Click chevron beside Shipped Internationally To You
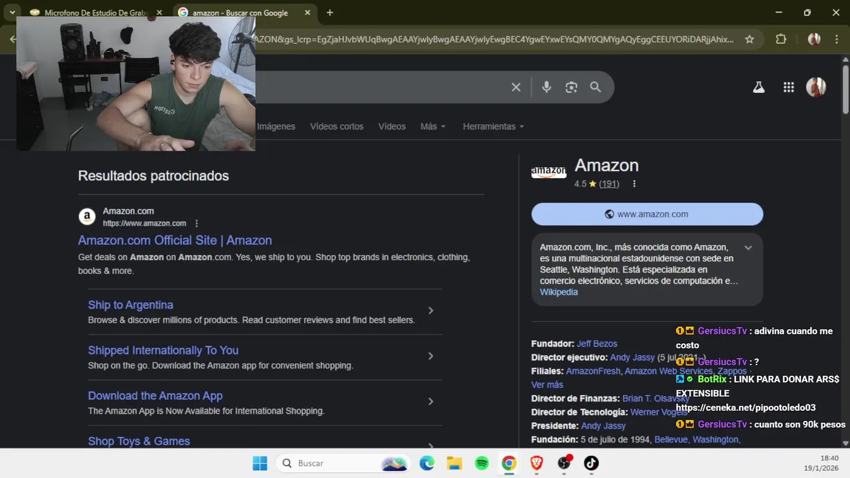This screenshot has height=478, width=850. [x=430, y=356]
